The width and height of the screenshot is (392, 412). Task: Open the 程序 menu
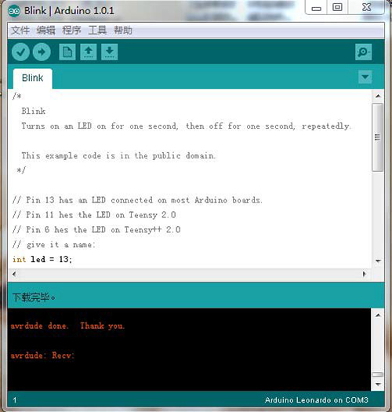pos(71,31)
